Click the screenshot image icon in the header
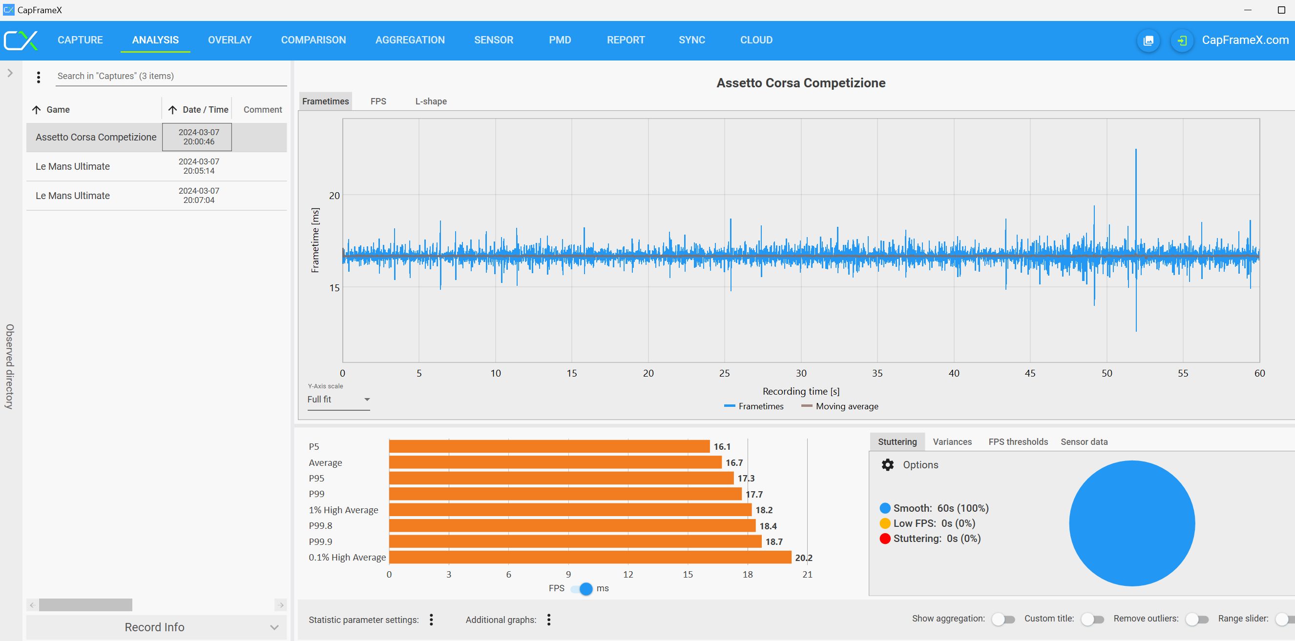Screen dimensions: 1295x641 [1148, 40]
